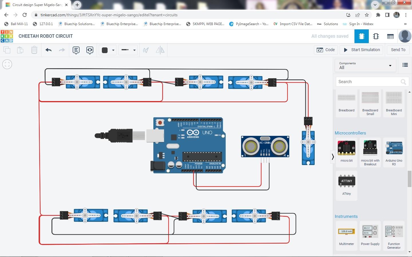
Task: Click the USB cable on canvas
Action: pos(120,135)
